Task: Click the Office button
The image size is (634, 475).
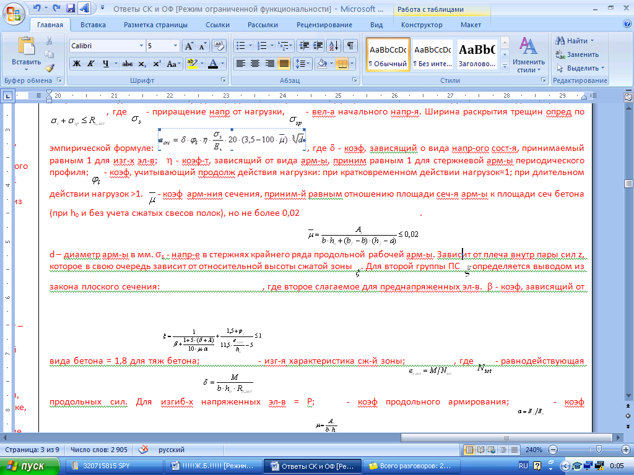Action: point(14,14)
